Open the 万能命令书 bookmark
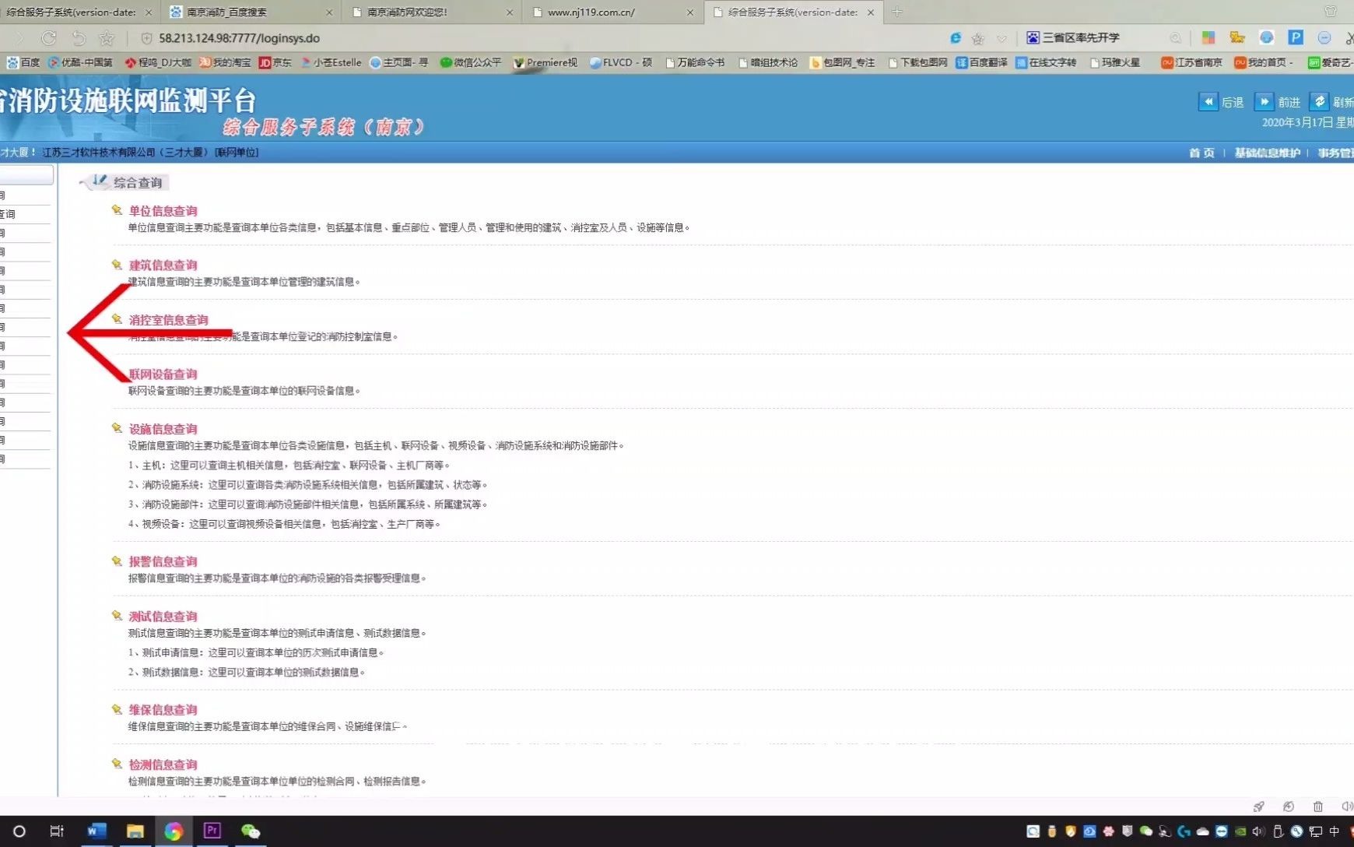The image size is (1354, 847). [695, 62]
